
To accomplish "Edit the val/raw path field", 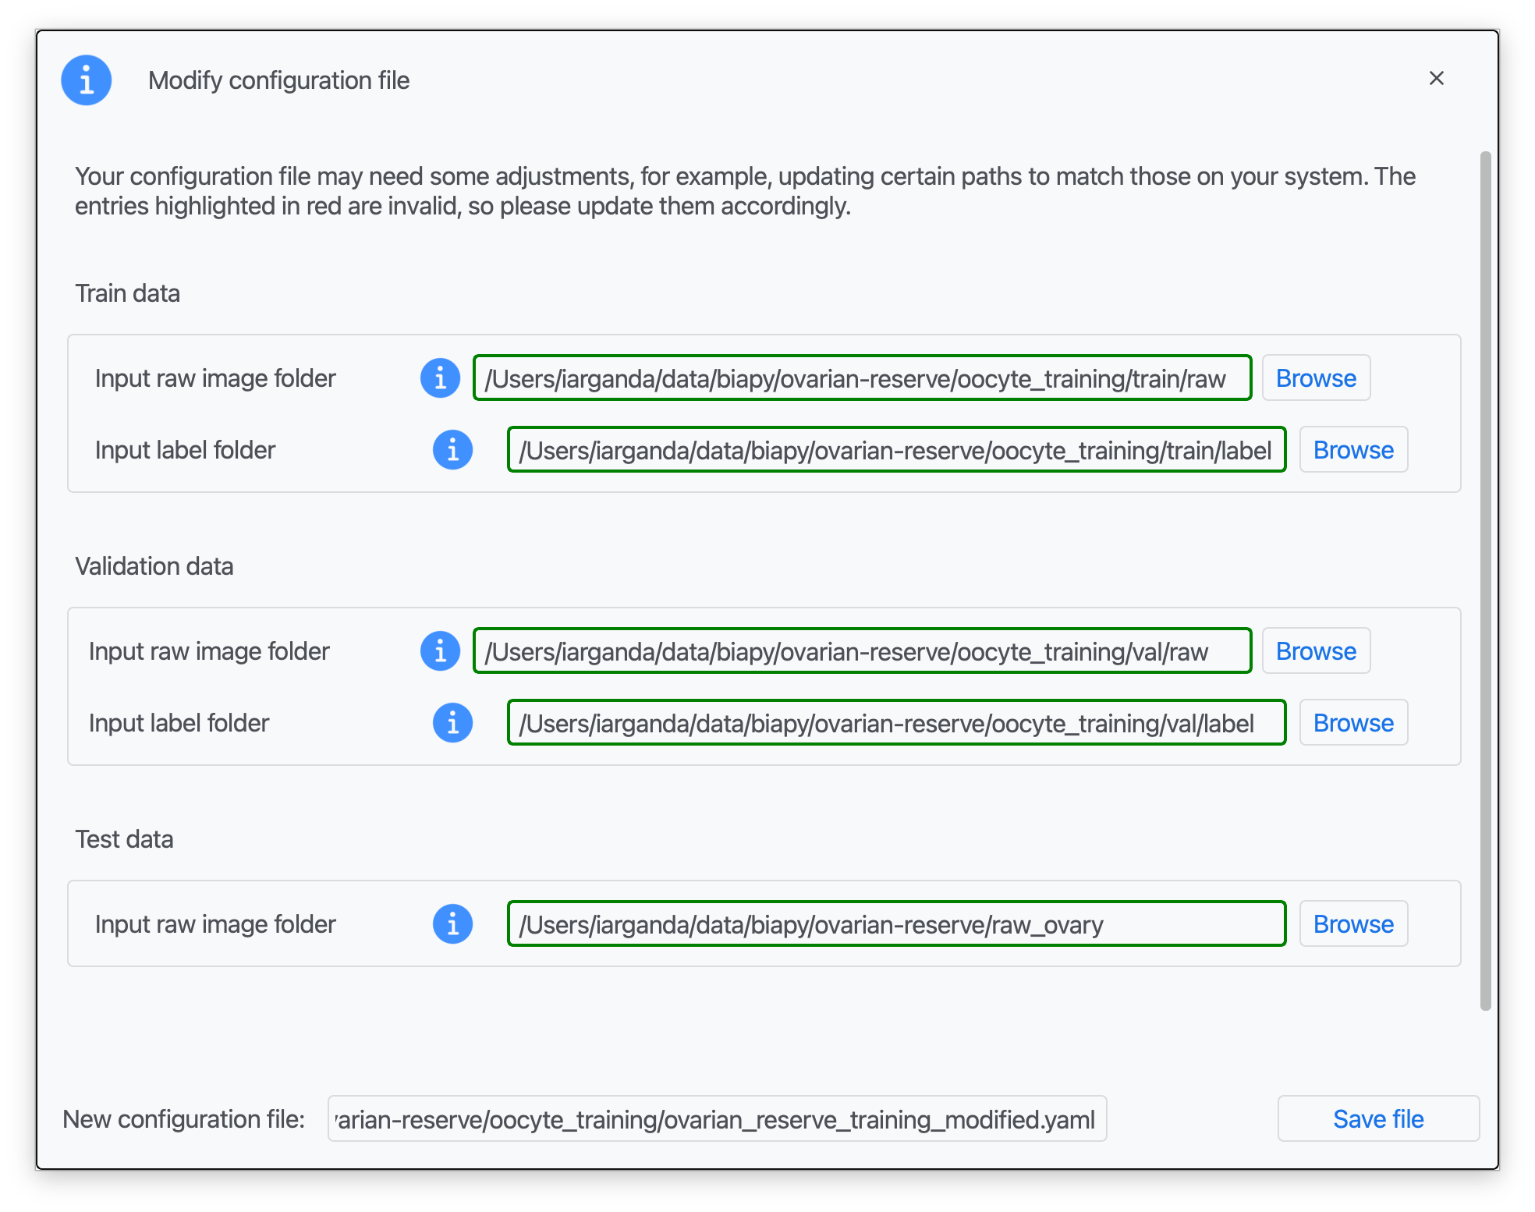I will click(x=862, y=651).
